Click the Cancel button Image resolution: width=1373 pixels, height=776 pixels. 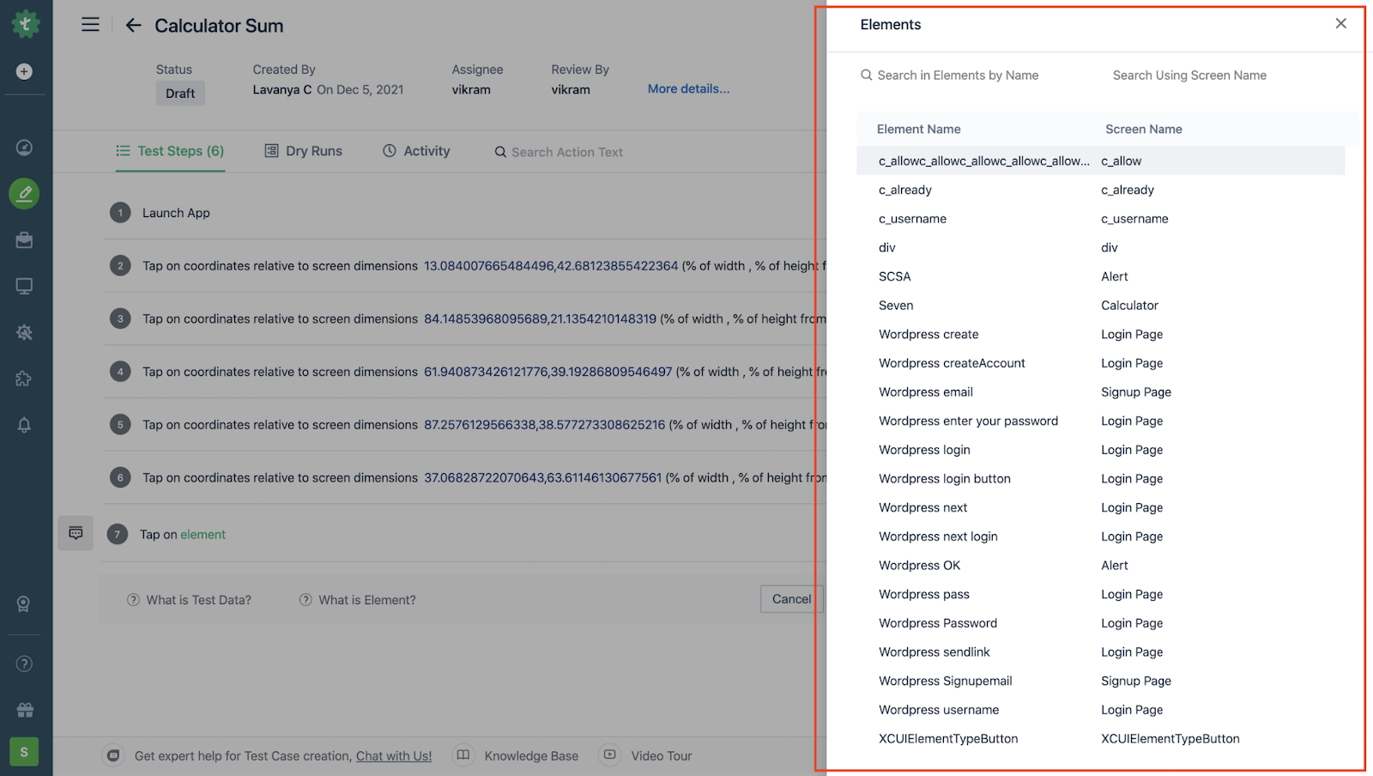click(791, 599)
